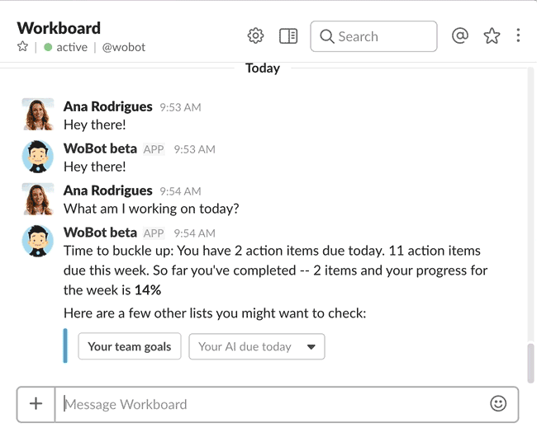Open the more options vertical dots menu

(518, 35)
